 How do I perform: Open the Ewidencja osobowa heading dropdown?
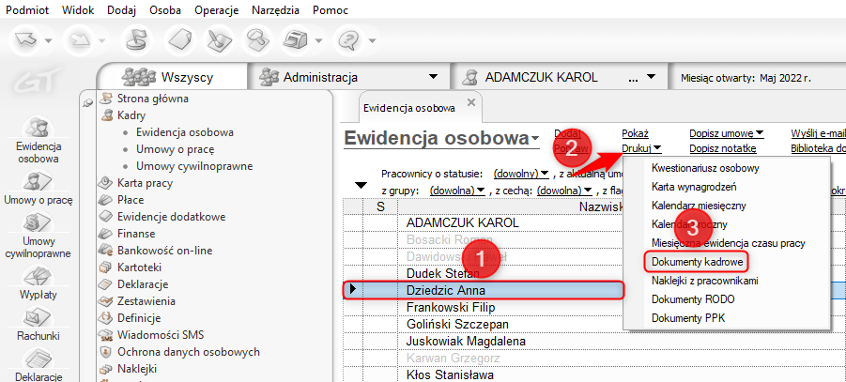(534, 139)
